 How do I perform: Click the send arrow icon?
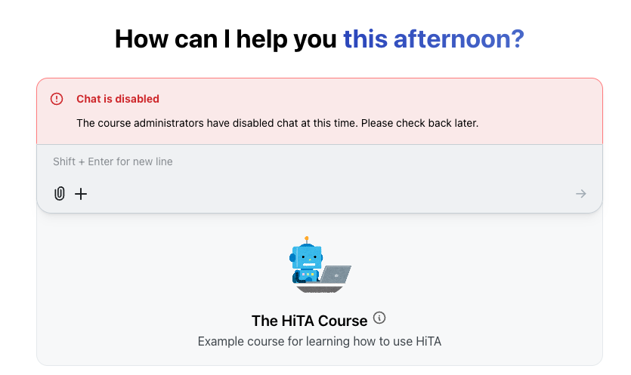[580, 194]
